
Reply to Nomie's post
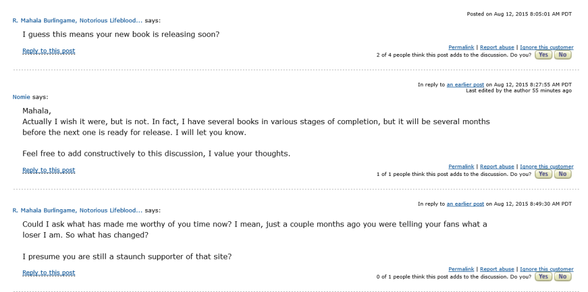tap(49, 170)
